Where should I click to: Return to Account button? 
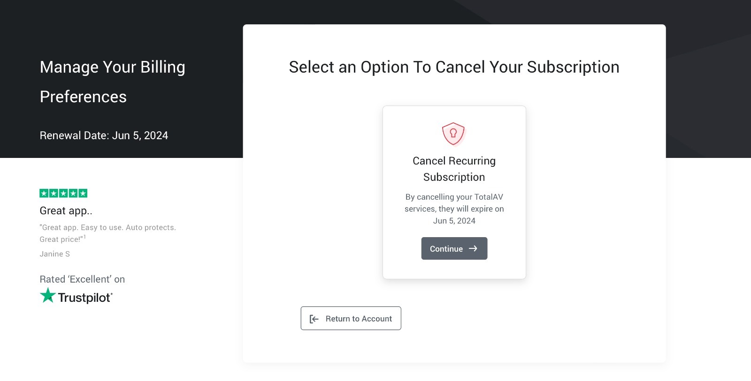coord(351,318)
